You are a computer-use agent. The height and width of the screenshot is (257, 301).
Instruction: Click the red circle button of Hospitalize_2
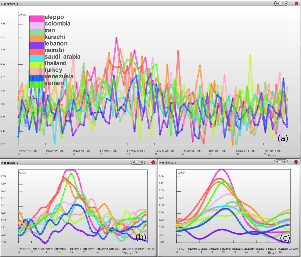pos(296,162)
